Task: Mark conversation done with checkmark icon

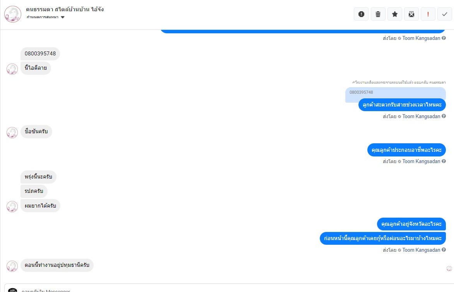Action: tap(444, 14)
